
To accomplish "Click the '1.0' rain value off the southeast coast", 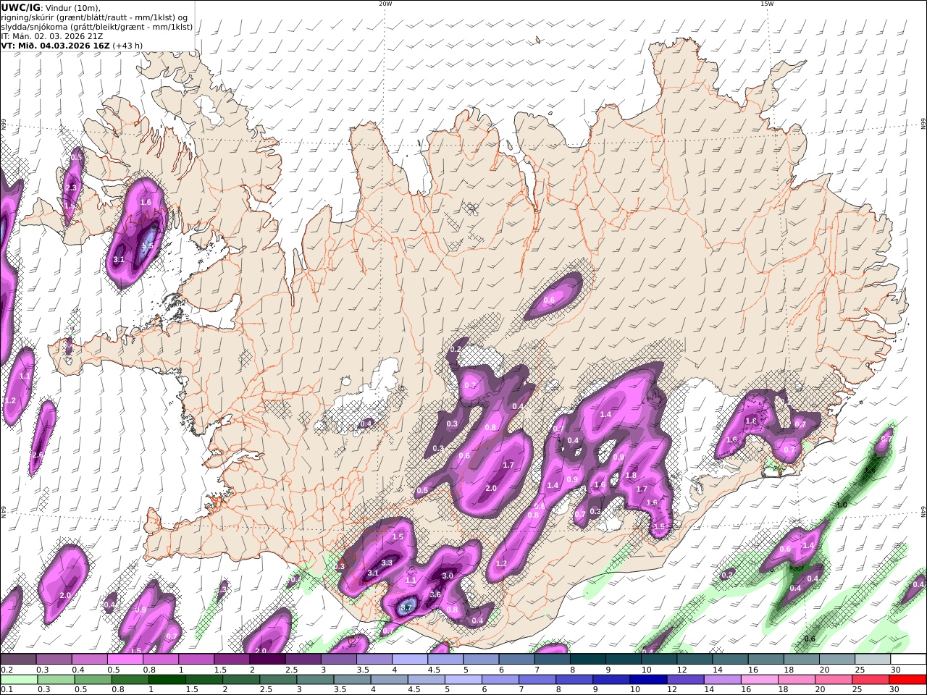I will [x=842, y=505].
